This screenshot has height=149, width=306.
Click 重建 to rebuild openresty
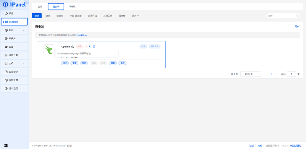click(x=74, y=63)
